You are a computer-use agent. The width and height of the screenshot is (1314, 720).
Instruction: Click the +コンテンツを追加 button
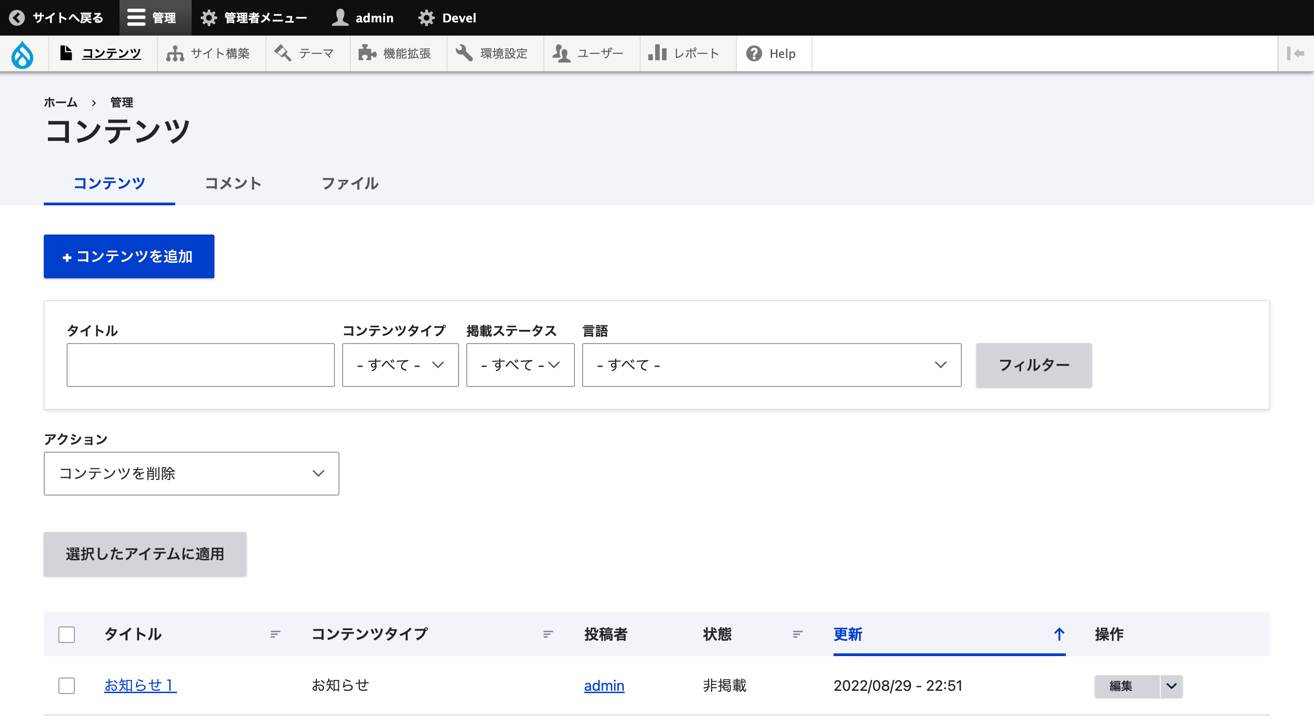[129, 256]
